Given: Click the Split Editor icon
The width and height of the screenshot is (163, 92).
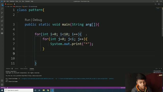Looking at the screenshot, I should coord(159,4).
